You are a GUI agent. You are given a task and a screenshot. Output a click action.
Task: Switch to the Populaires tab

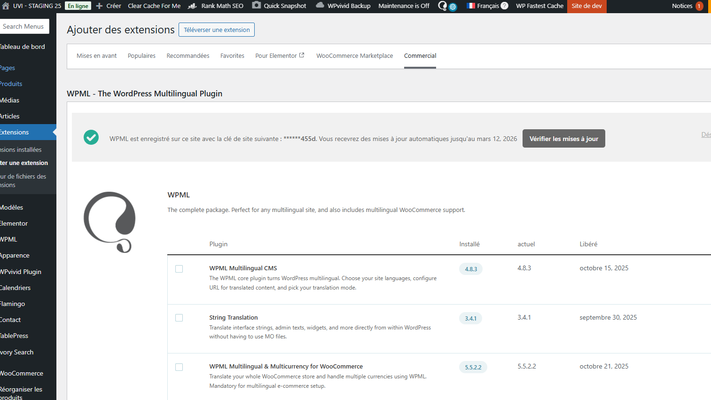pos(141,56)
